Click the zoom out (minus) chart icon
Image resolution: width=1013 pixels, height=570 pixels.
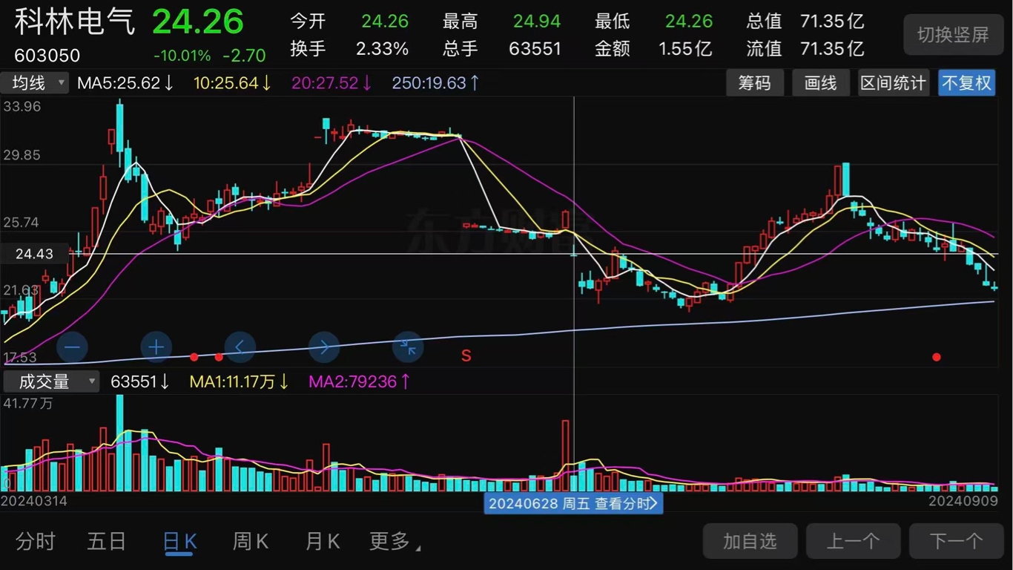coord(71,347)
